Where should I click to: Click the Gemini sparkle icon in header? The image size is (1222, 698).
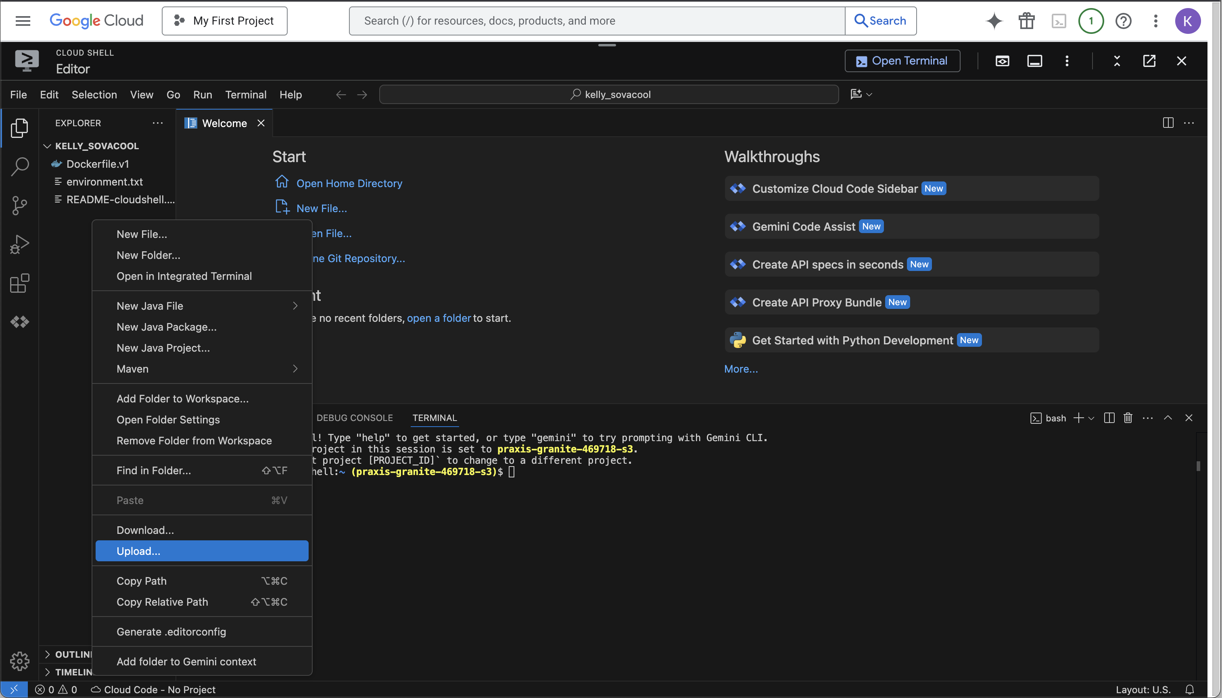[x=994, y=21]
